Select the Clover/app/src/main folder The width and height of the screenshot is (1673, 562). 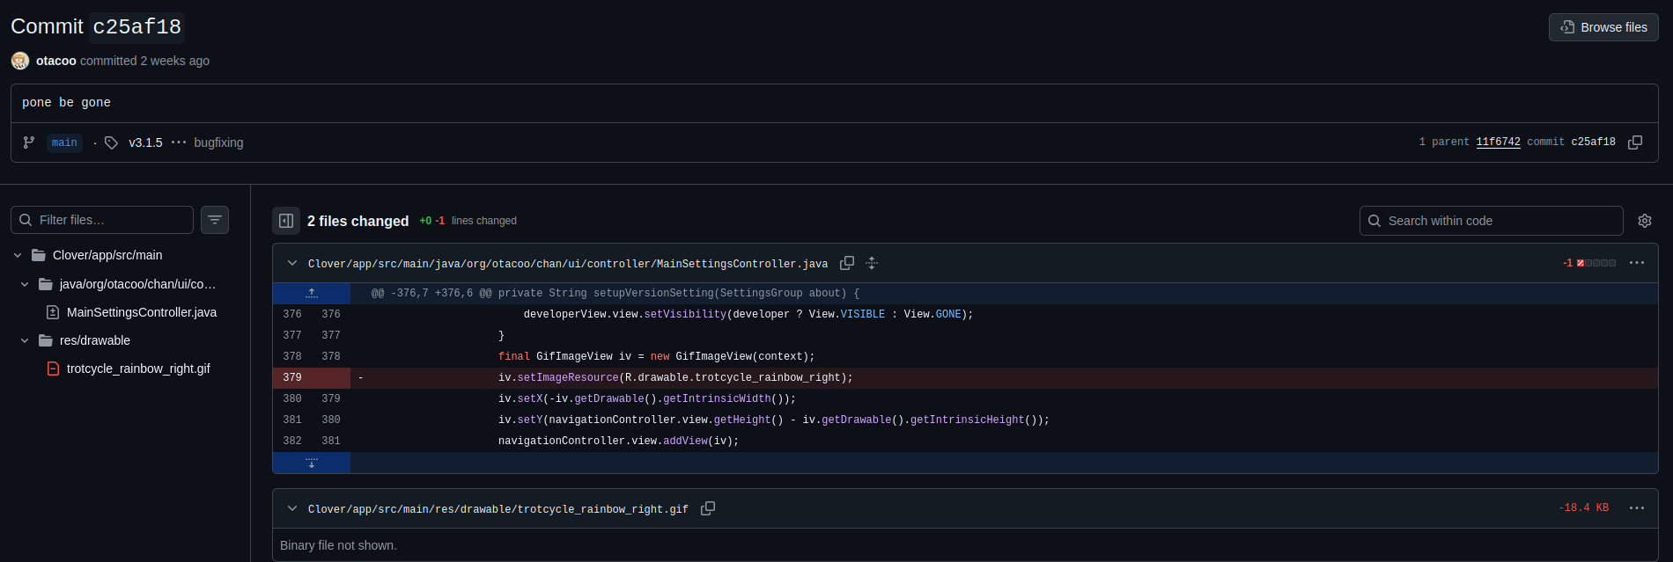tap(107, 255)
